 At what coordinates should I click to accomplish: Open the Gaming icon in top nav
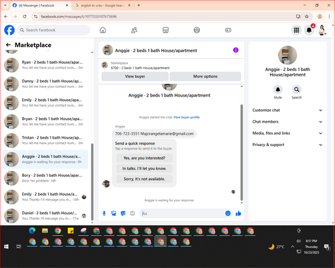[228, 30]
